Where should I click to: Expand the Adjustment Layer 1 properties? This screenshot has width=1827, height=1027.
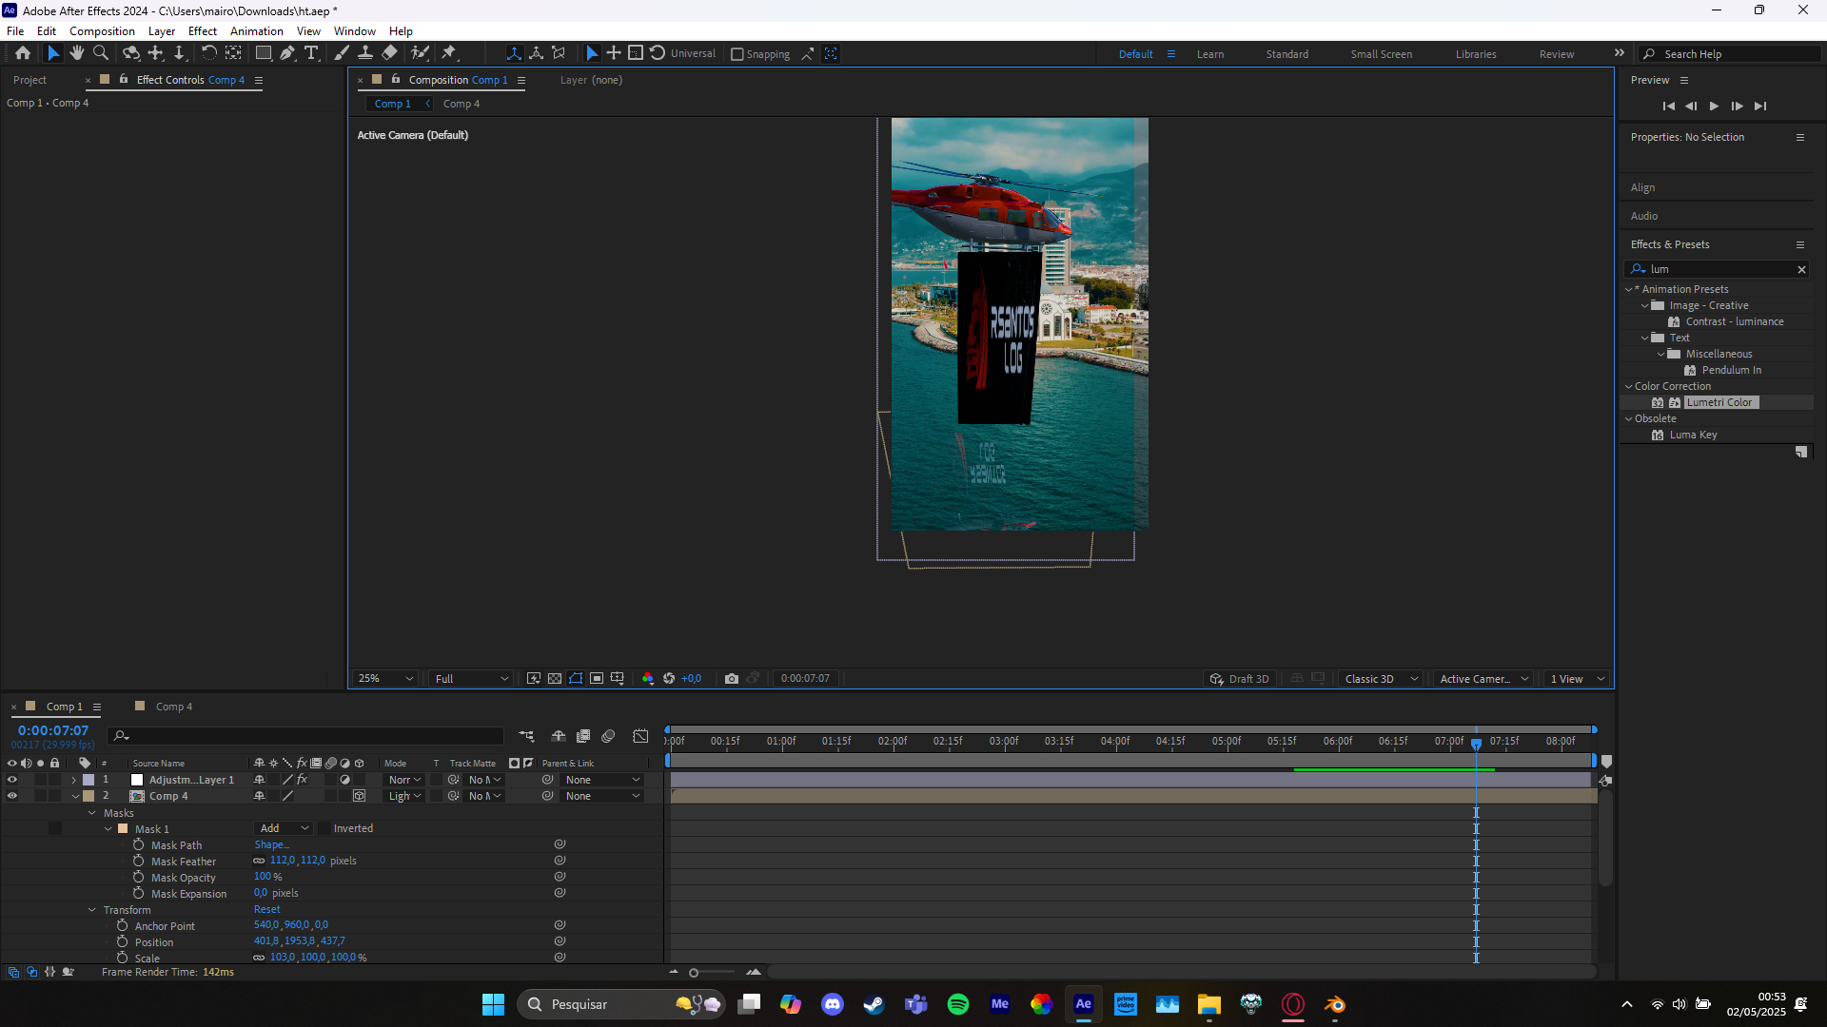(x=74, y=780)
